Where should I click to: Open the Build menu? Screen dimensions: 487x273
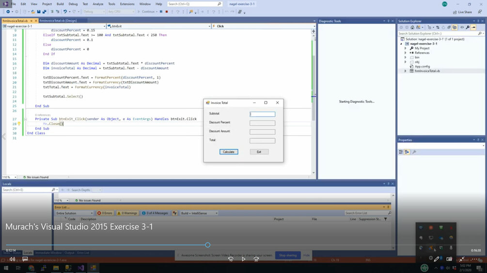point(60,4)
